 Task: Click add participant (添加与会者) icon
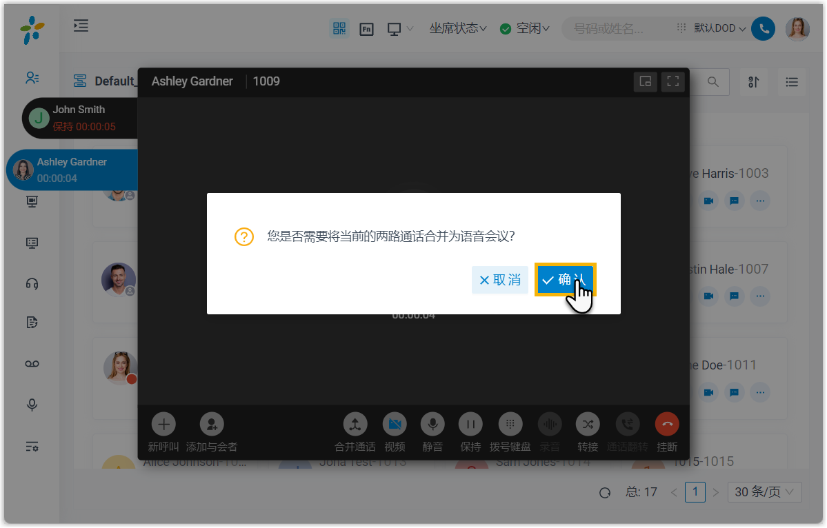212,424
